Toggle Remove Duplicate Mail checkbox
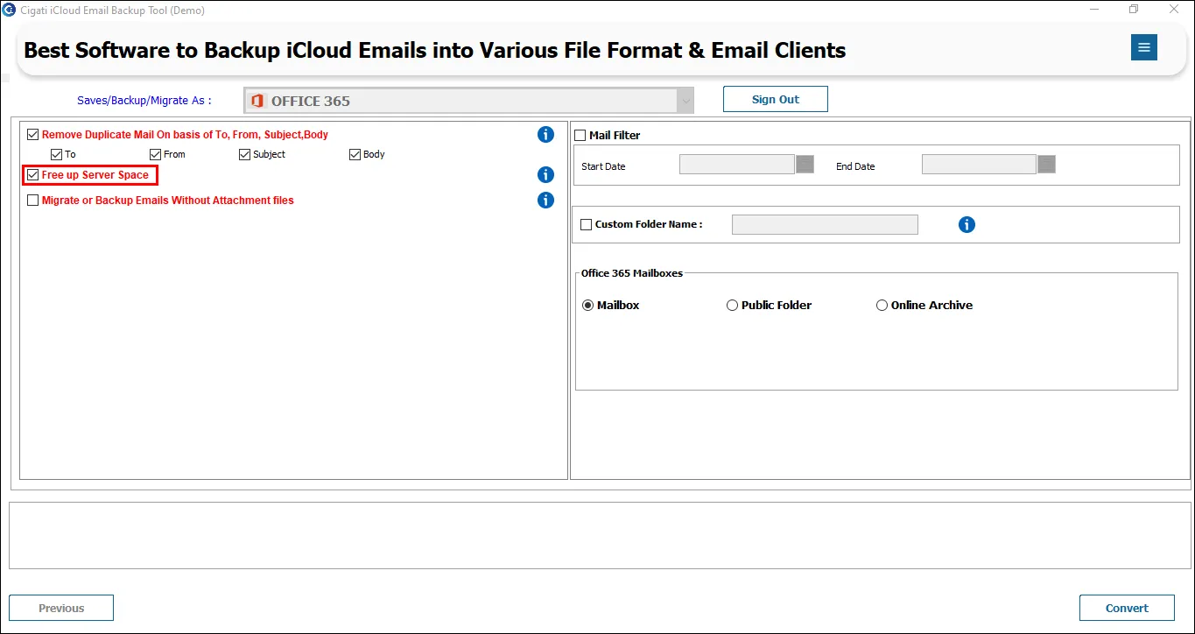Viewport: 1195px width, 634px height. 33,135
